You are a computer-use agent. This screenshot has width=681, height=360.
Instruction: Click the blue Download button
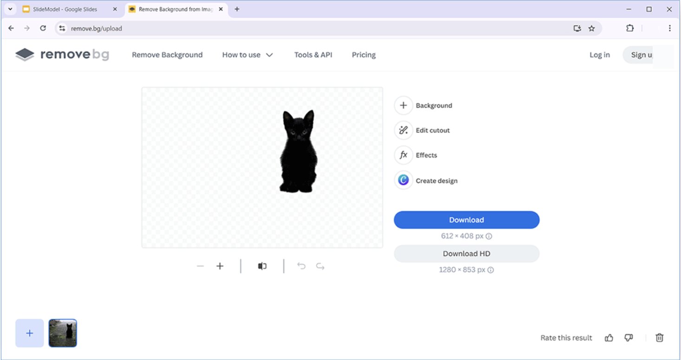(466, 220)
